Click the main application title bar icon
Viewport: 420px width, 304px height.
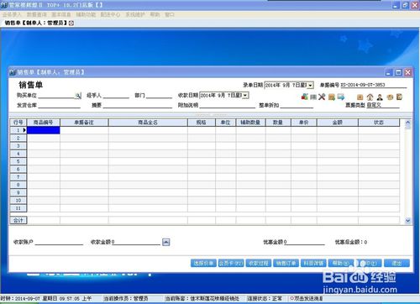[4, 5]
